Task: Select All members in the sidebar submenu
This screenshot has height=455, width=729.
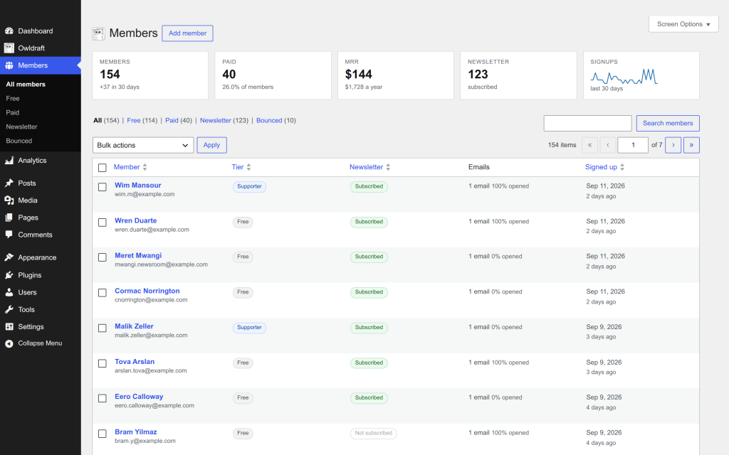Action: [x=26, y=84]
